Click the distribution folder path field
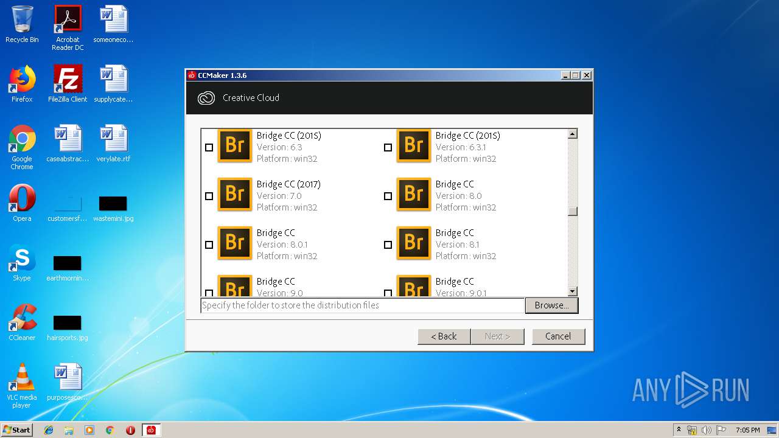Screen dimensions: 779x438 pos(363,305)
